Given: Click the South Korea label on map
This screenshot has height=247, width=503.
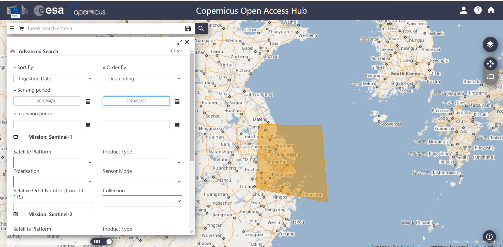Looking at the screenshot, I should (405, 74).
